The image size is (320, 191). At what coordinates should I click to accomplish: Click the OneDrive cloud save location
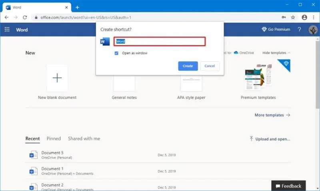[x=244, y=53]
